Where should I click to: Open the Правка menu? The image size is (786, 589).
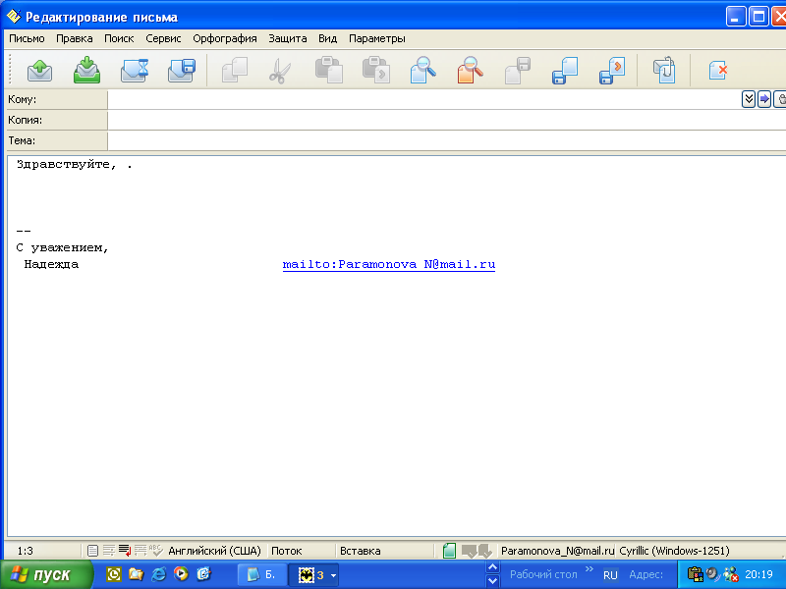click(75, 38)
